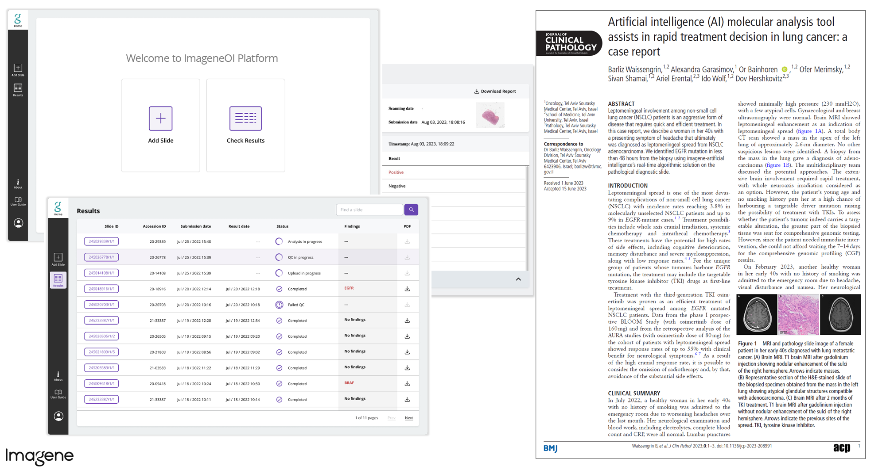Screen dimensions: 886x470
Task: Open the user profile icon in lower sidebar
Action: pyautogui.click(x=58, y=416)
